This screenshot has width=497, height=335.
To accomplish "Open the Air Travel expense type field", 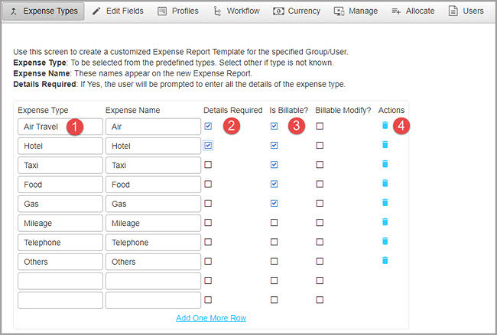I will point(60,127).
